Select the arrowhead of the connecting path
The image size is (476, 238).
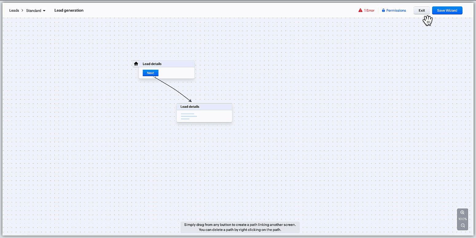(190, 100)
